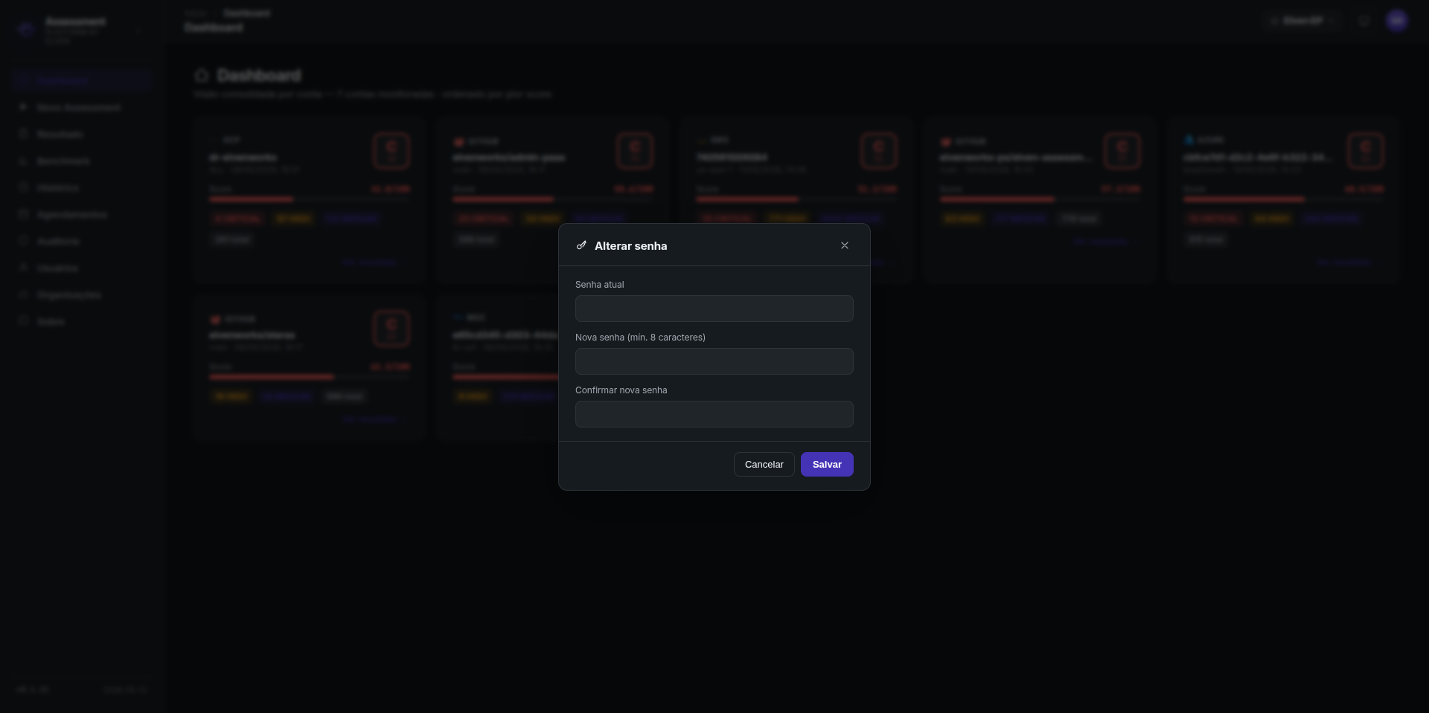
Task: Focus the Senha atual field
Action: [x=714, y=309]
